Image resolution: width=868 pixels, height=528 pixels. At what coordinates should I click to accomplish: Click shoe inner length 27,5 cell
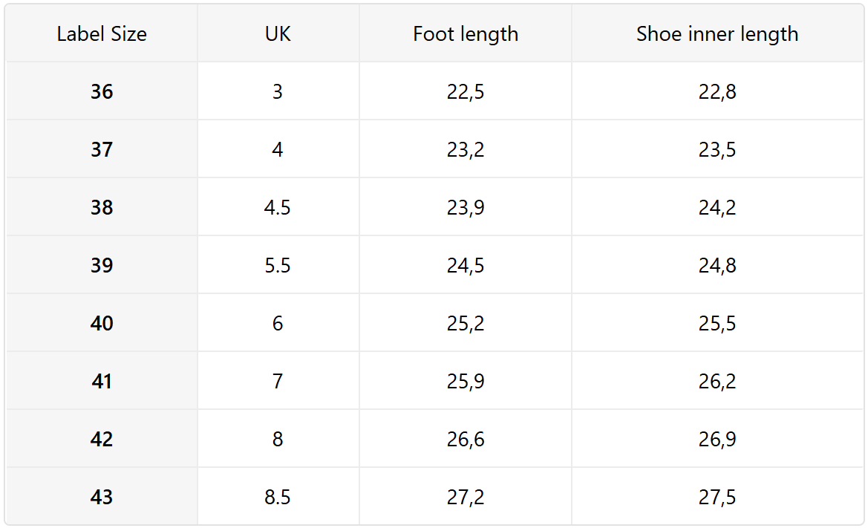click(x=717, y=498)
